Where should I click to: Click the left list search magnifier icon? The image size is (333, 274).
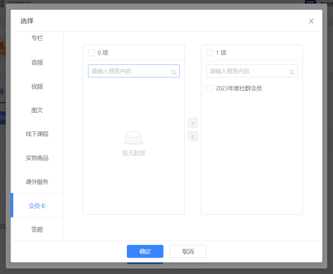(x=174, y=73)
